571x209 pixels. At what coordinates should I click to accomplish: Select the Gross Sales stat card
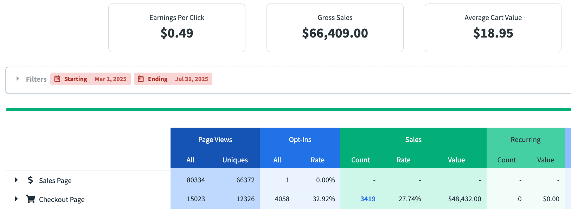pyautogui.click(x=335, y=28)
